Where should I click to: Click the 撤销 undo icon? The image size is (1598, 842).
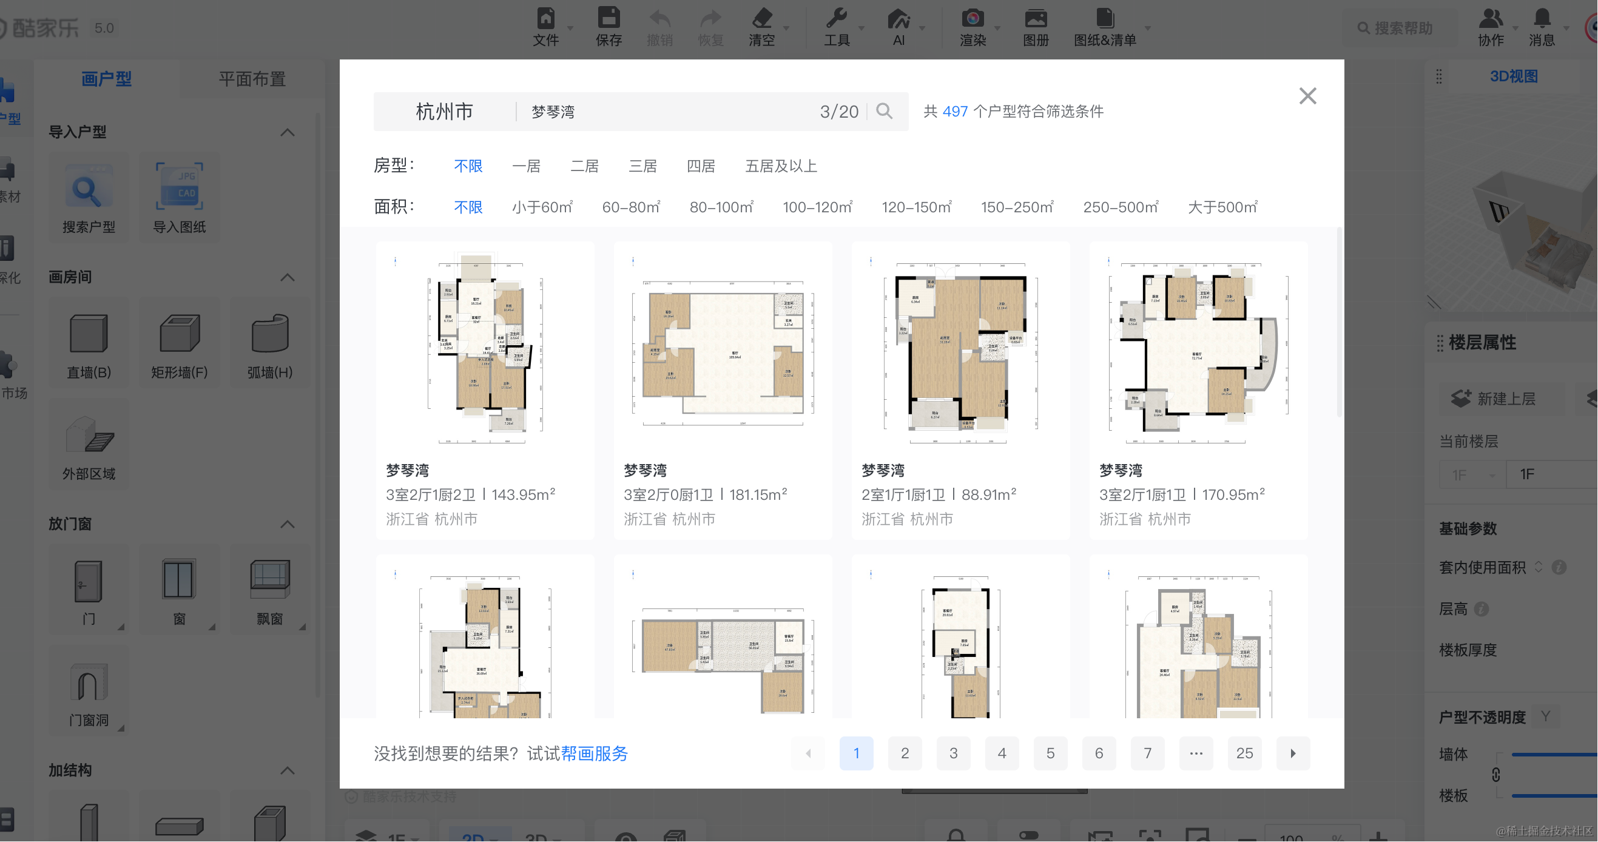click(659, 19)
